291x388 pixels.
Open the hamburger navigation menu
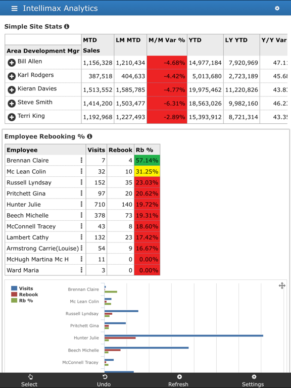pyautogui.click(x=14, y=9)
